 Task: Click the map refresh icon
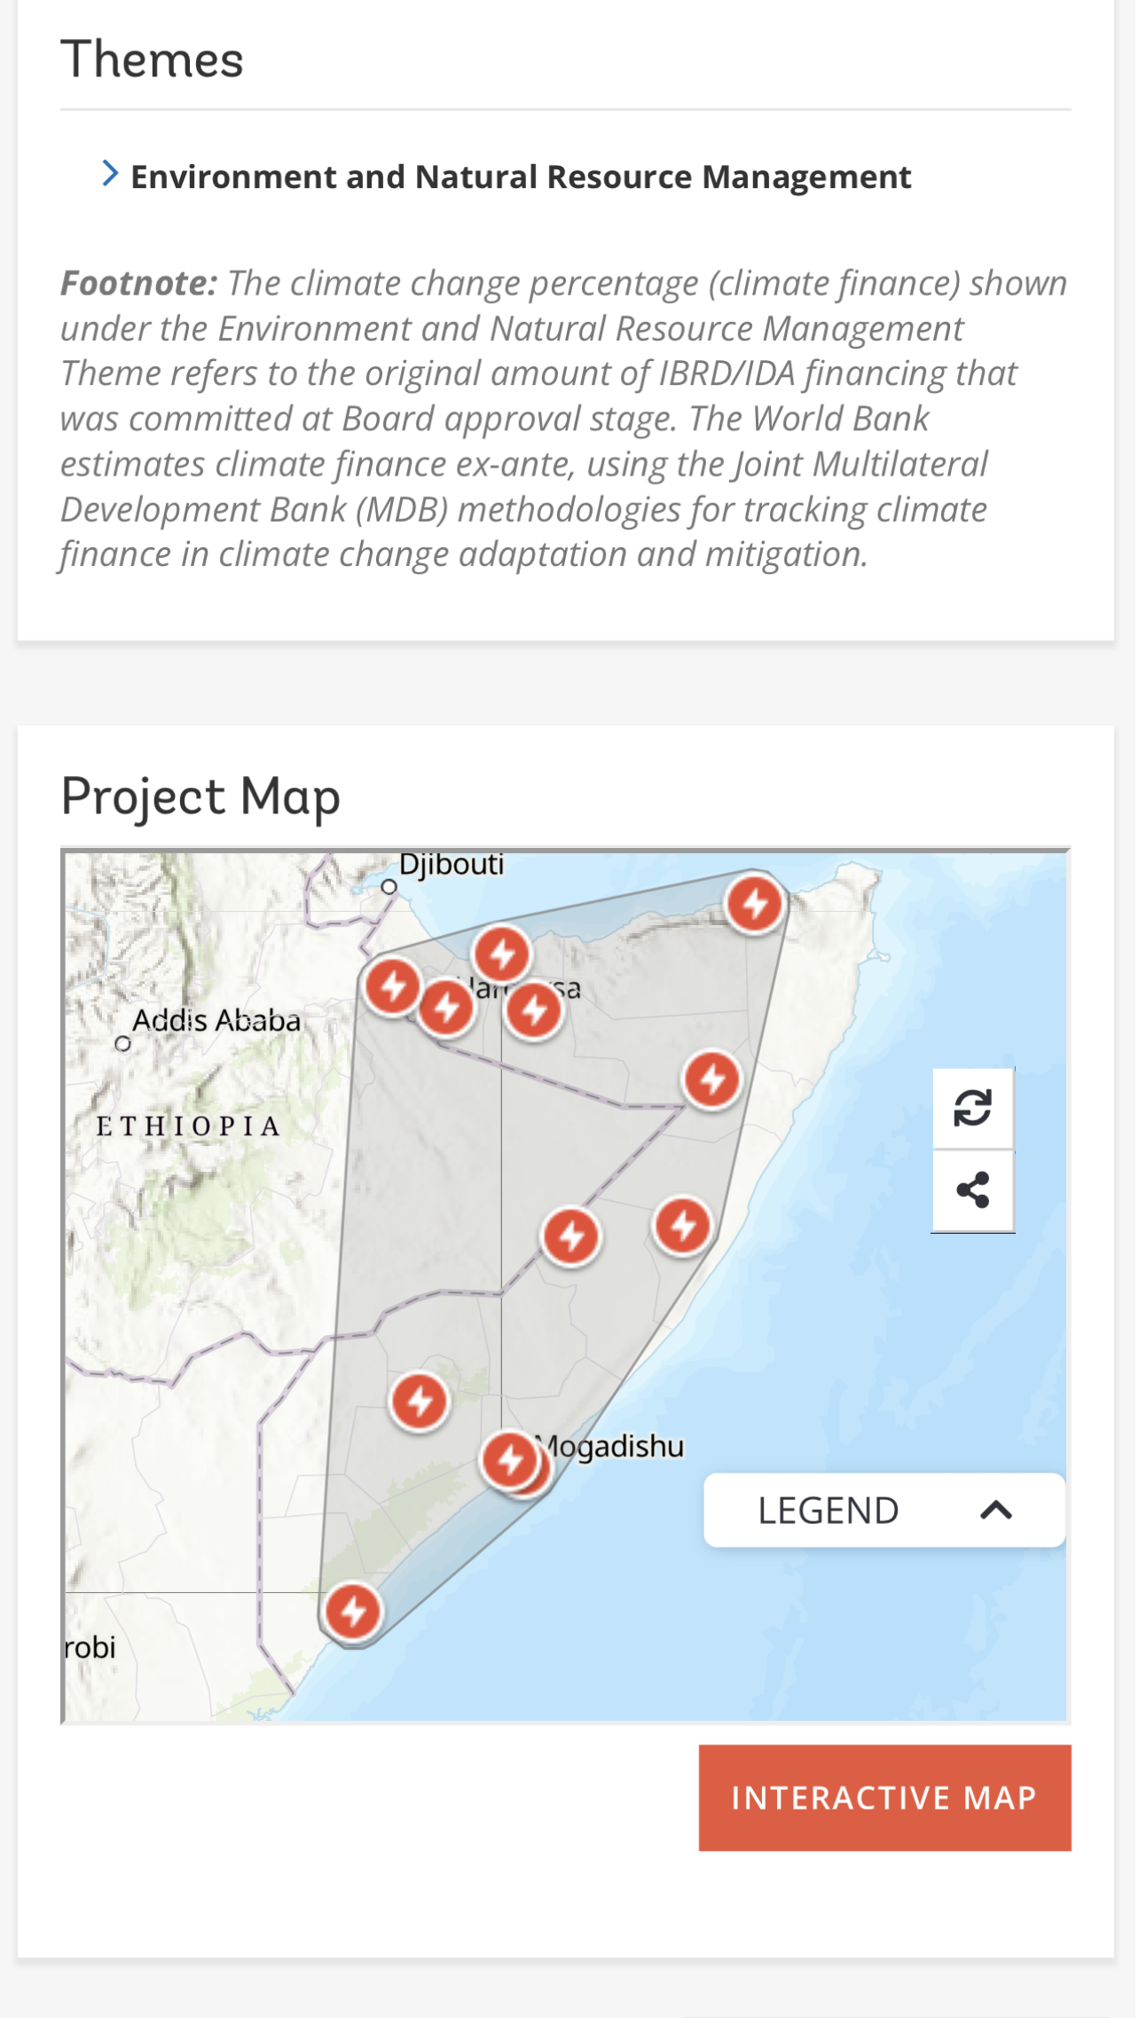point(975,1109)
